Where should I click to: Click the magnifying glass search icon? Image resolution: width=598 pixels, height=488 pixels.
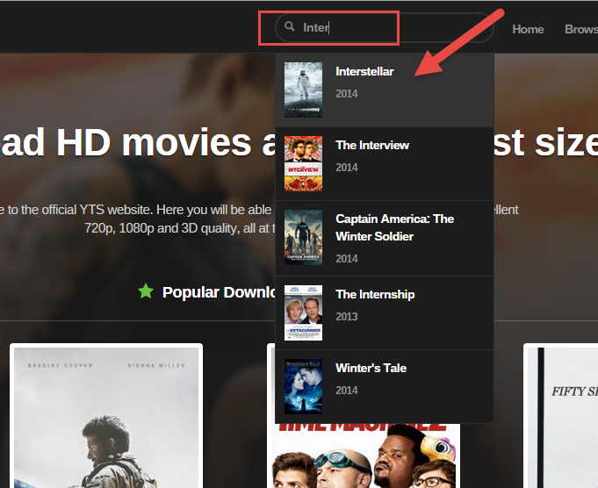point(290,26)
